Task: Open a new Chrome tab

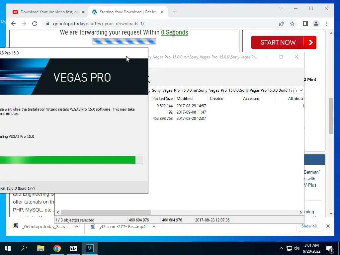Action: pyautogui.click(x=175, y=12)
